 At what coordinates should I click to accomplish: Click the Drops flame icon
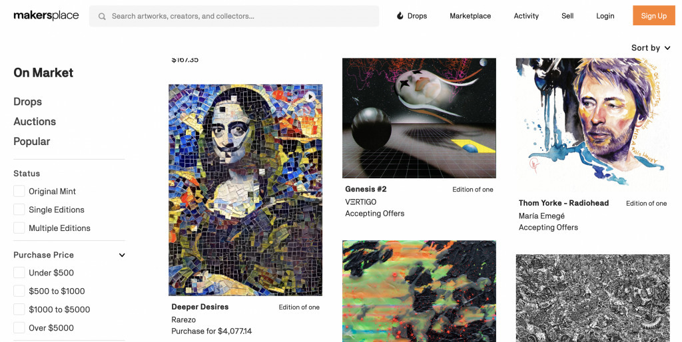400,16
